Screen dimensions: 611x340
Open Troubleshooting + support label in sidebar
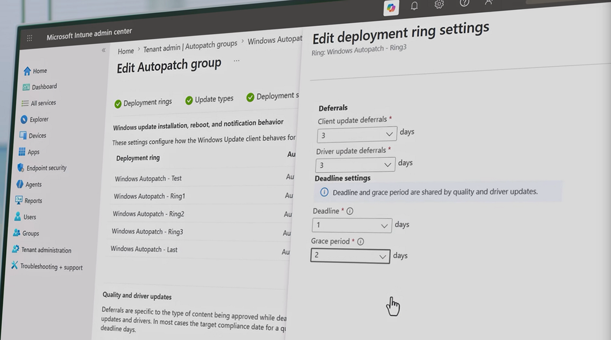(x=51, y=267)
